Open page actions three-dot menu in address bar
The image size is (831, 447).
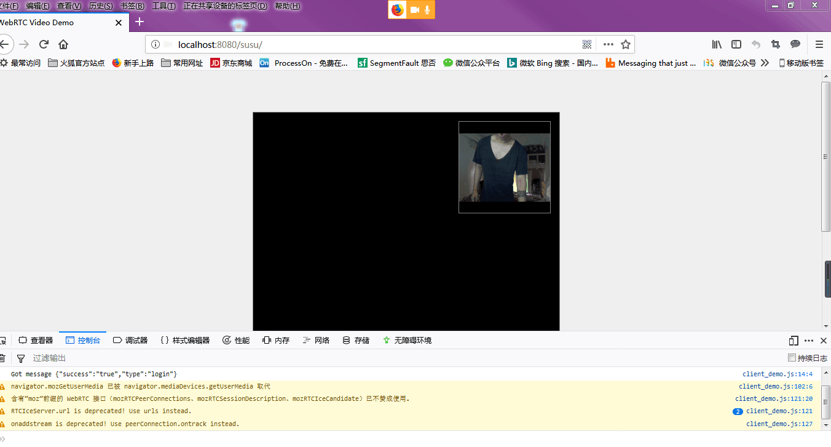[608, 44]
